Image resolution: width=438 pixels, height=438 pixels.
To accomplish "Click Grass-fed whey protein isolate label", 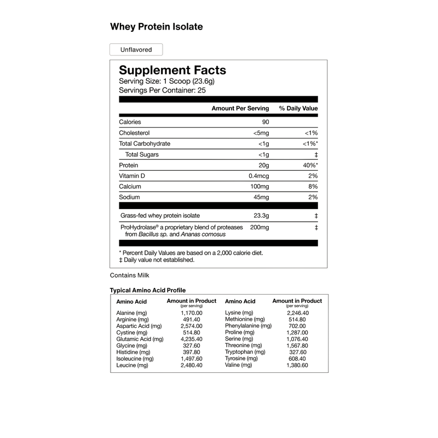I will (160, 216).
